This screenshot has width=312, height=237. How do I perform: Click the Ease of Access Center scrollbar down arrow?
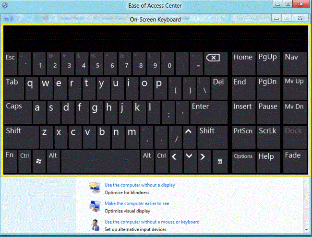pyautogui.click(x=306, y=230)
